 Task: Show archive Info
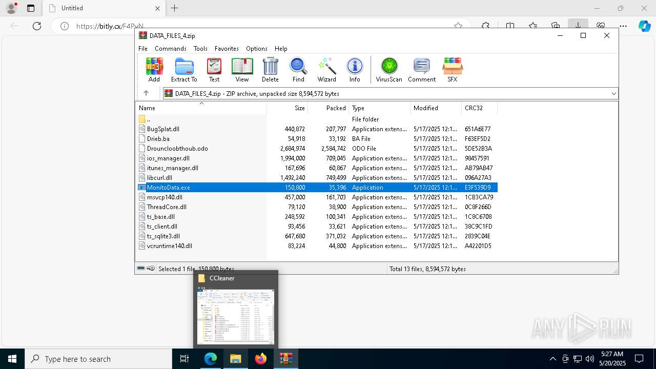[355, 70]
